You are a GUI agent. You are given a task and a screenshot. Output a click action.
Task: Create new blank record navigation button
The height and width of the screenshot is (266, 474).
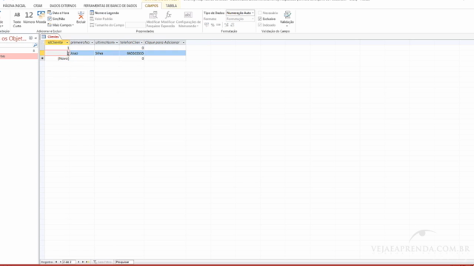tap(87, 262)
